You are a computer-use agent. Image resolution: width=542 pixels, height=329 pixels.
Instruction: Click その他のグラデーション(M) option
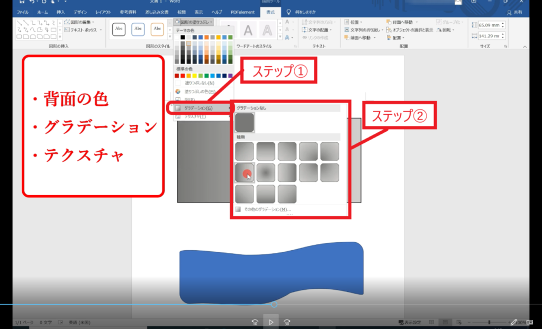tap(267, 209)
